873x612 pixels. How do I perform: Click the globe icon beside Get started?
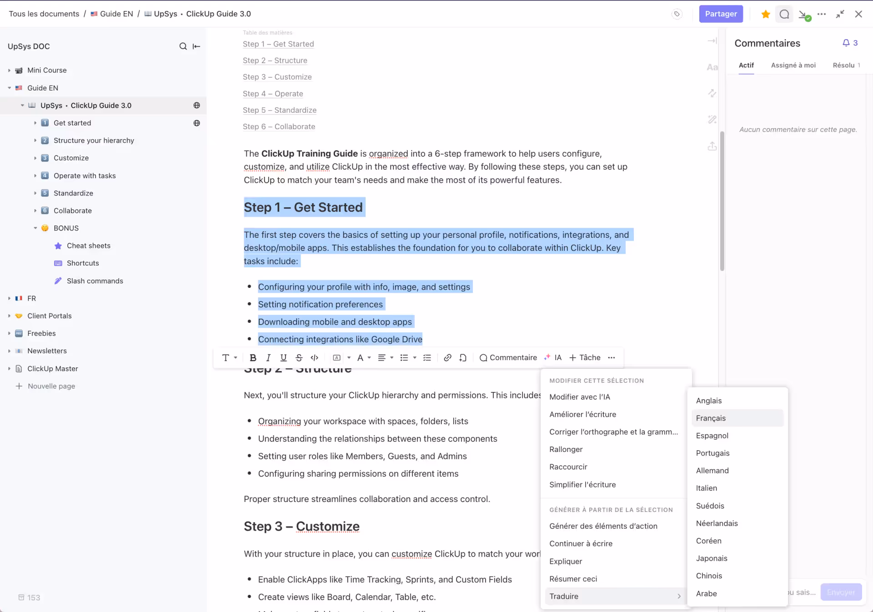tap(197, 123)
